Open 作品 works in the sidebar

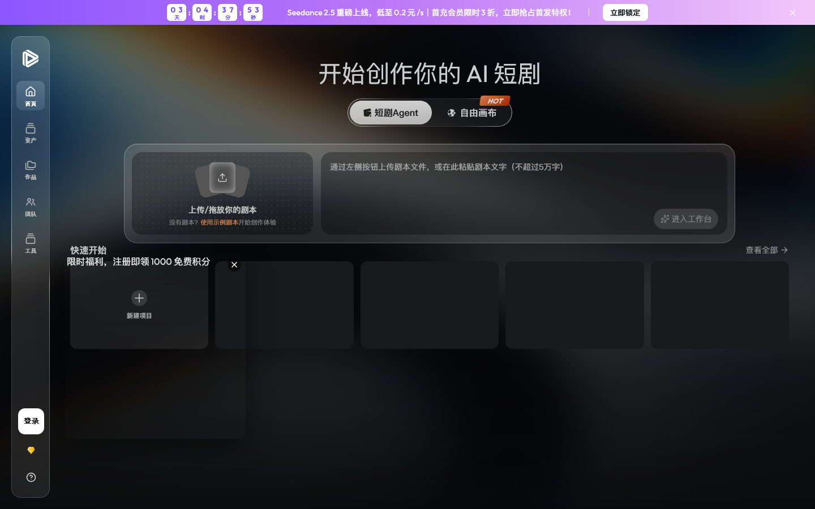[x=31, y=169]
